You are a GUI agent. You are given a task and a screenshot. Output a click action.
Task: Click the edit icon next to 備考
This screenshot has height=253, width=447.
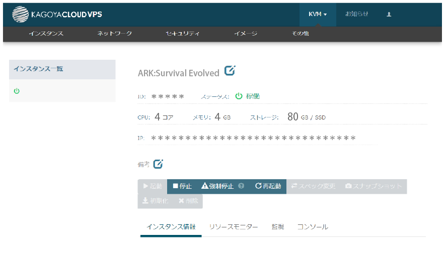158,164
